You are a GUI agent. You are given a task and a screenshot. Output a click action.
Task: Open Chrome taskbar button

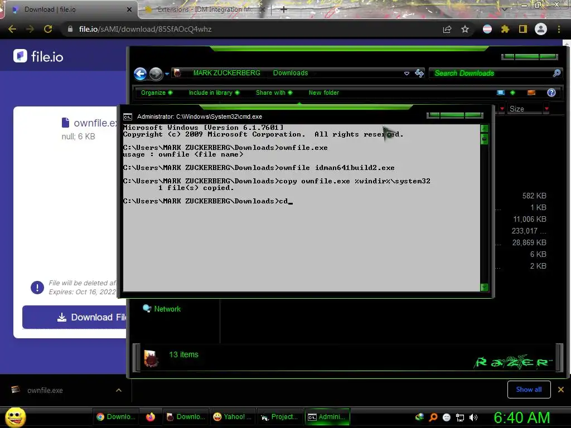pos(116,417)
